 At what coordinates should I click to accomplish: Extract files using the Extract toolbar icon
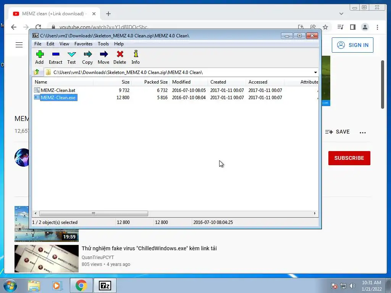(x=55, y=57)
